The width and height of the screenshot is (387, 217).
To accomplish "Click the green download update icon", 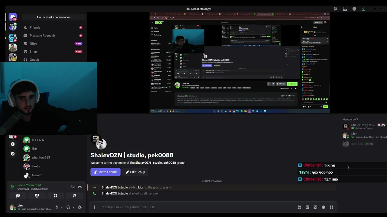I will 363,9.
